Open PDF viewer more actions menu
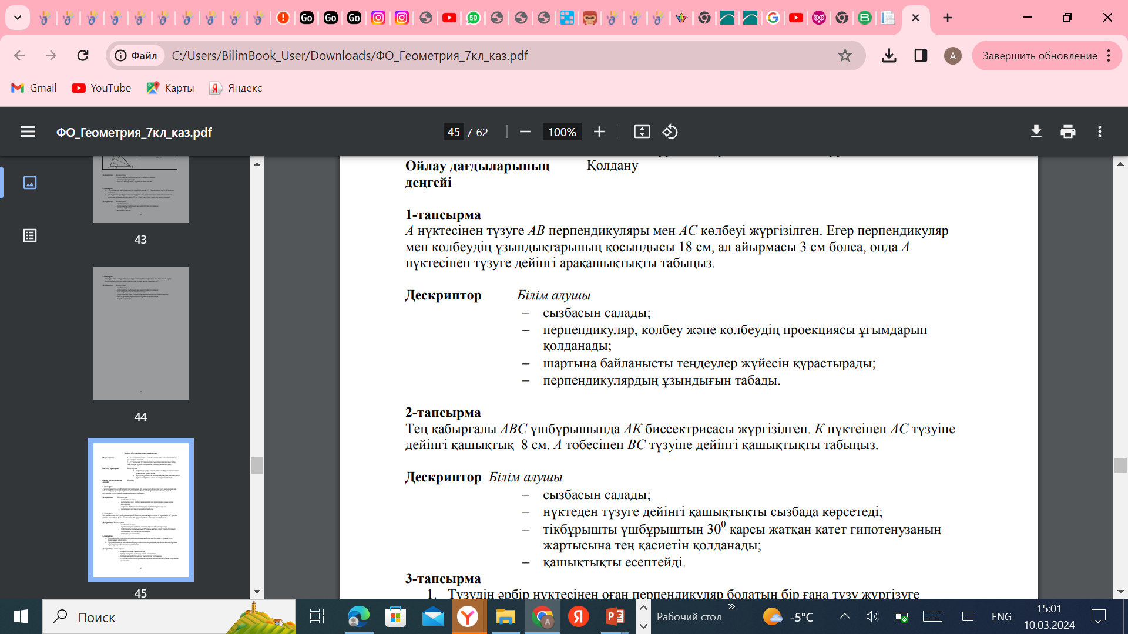Screen dimensions: 1128x634 (1100, 132)
